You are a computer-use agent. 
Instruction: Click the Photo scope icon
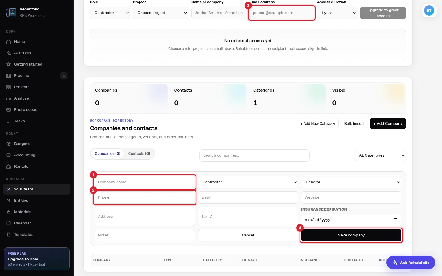[9, 110]
